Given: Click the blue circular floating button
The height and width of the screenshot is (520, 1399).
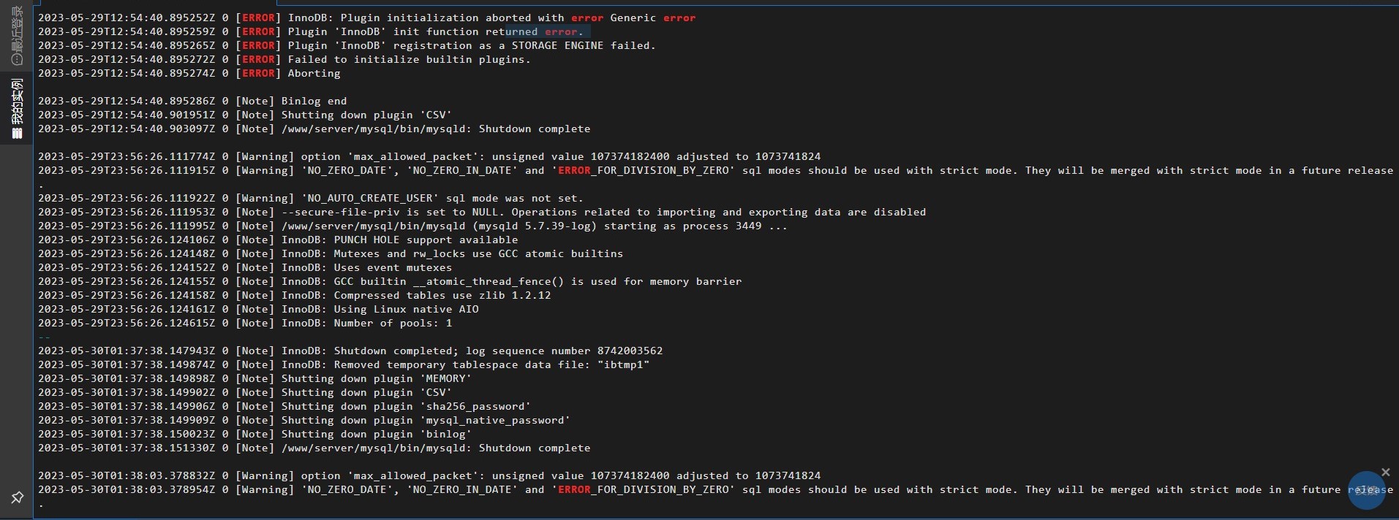Looking at the screenshot, I should pos(1366,490).
